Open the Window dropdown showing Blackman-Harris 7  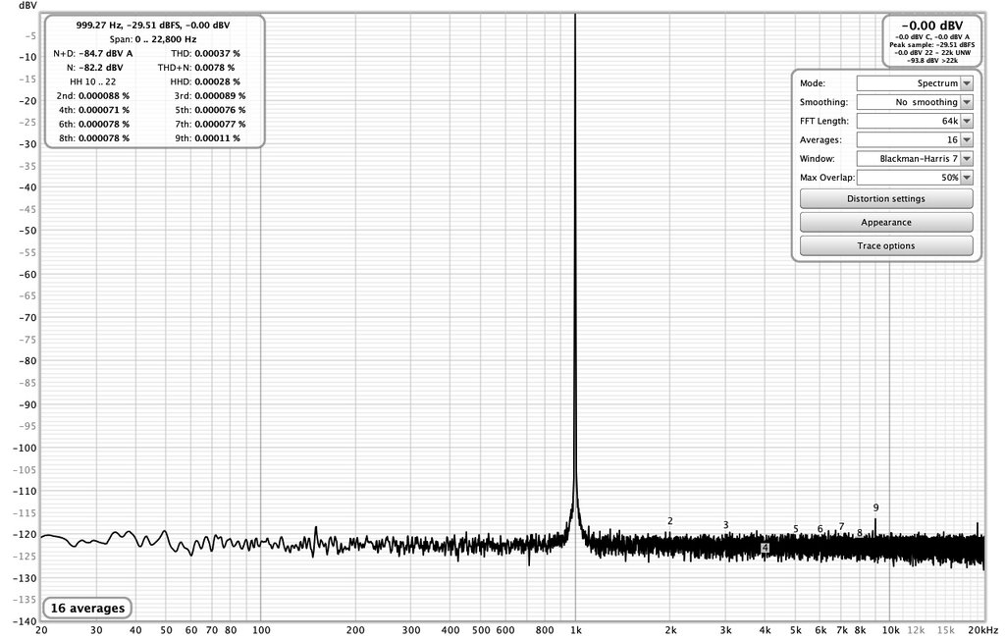click(915, 158)
